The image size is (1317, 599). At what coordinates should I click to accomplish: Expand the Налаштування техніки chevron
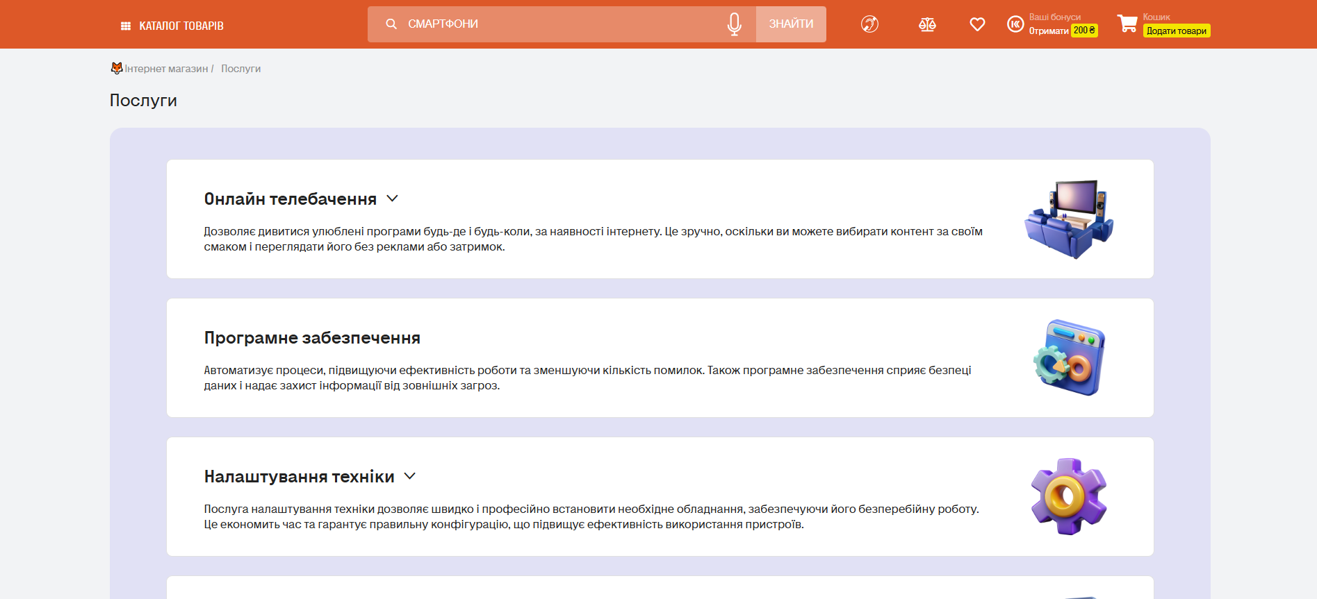click(410, 476)
